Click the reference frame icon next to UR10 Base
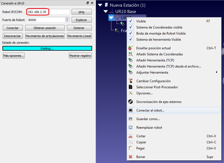 111,11
